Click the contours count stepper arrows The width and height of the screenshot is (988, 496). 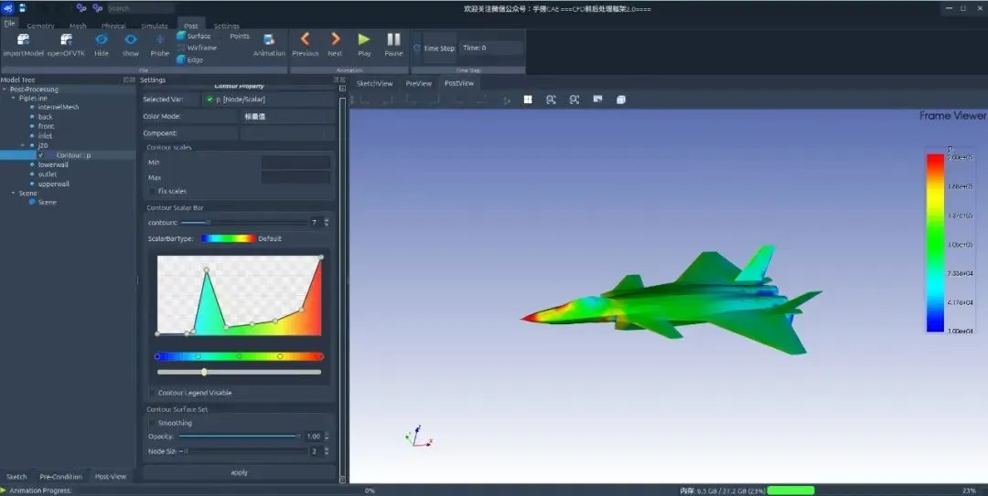327,222
